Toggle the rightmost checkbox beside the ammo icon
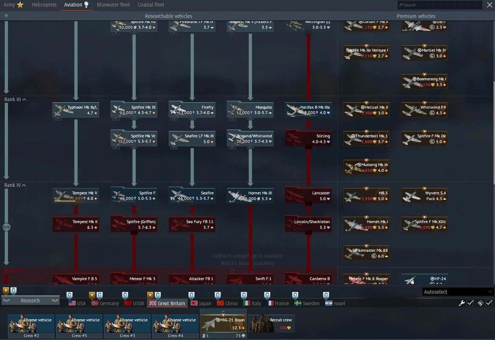This screenshot has height=340, width=495. coord(489,303)
